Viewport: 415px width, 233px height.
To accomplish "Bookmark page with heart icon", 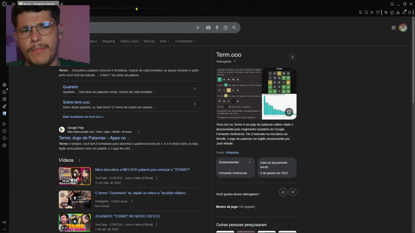I will (378, 12).
